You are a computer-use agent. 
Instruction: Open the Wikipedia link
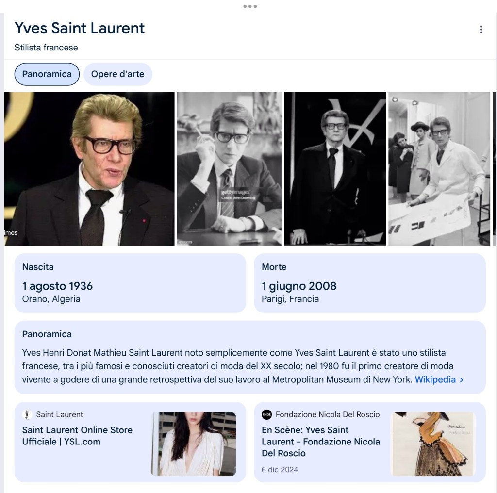point(435,379)
